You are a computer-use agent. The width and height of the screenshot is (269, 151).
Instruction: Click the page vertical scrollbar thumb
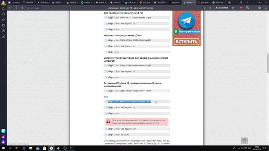click(x=268, y=63)
